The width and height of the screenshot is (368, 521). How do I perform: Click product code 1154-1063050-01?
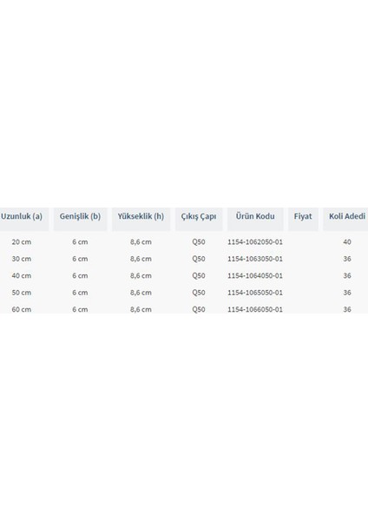(255, 259)
